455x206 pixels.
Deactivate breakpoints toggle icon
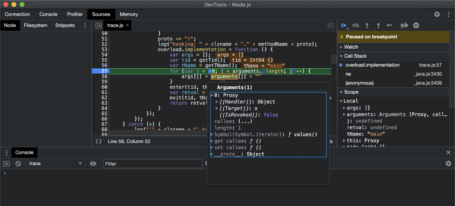(x=404, y=25)
